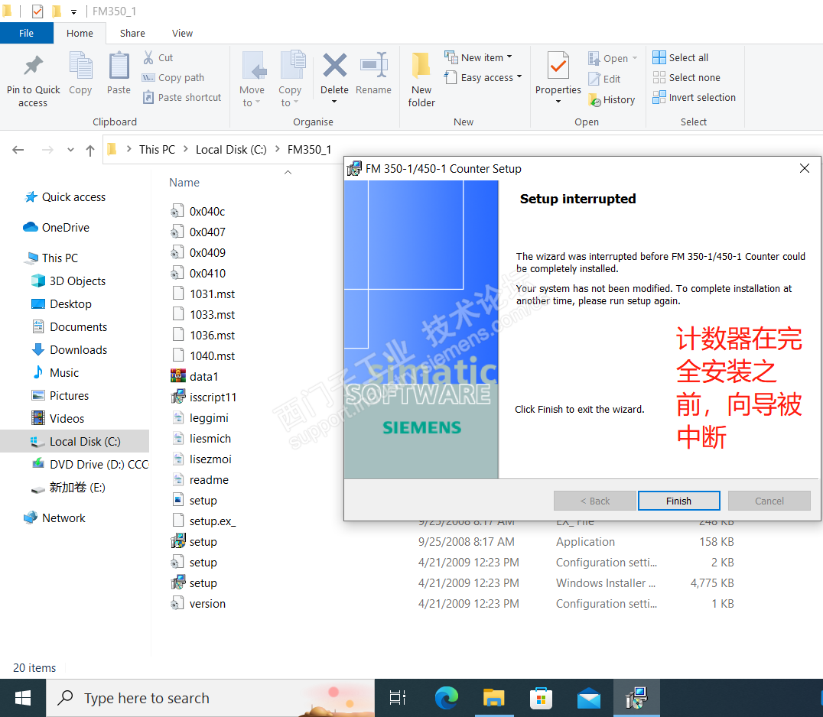The width and height of the screenshot is (823, 717).
Task: Click the Cut scissors icon
Action: tap(148, 57)
